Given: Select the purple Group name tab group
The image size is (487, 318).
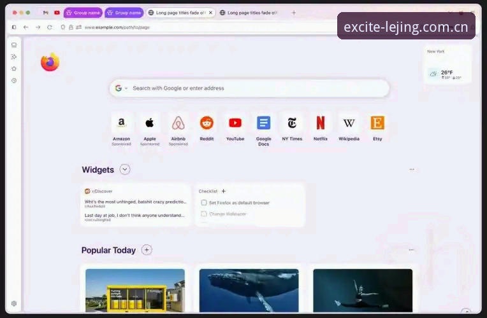Looking at the screenshot, I should [83, 13].
